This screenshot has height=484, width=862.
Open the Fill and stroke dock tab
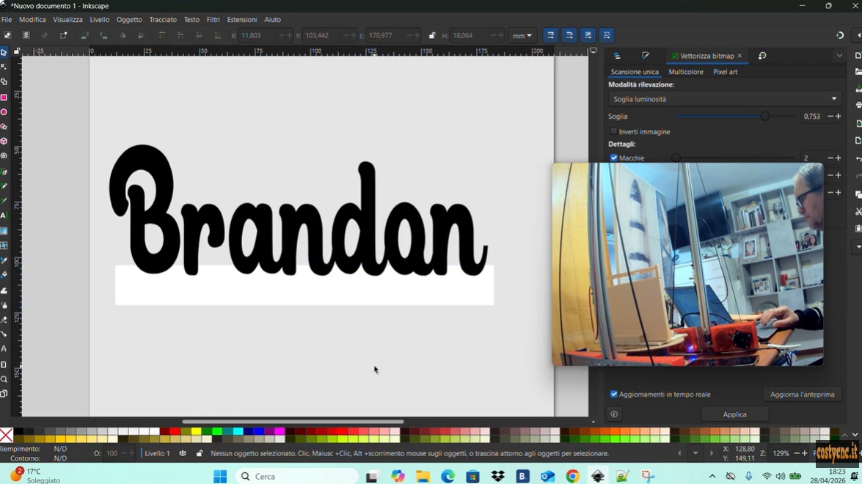click(x=646, y=56)
